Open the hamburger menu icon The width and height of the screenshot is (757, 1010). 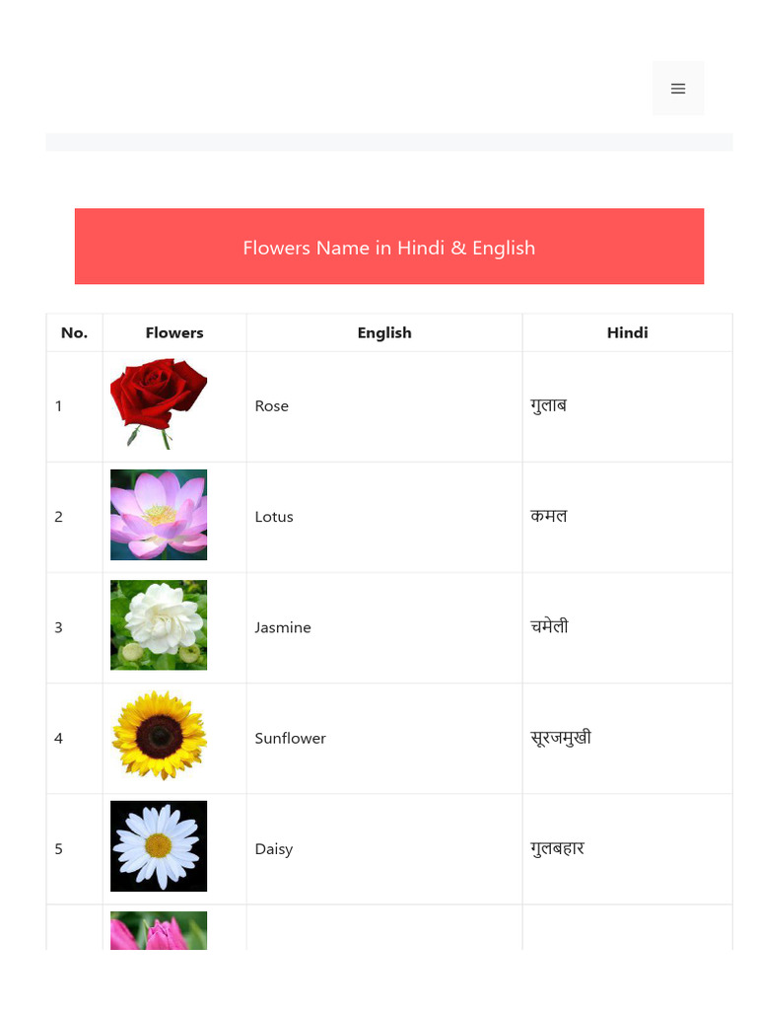click(x=678, y=89)
